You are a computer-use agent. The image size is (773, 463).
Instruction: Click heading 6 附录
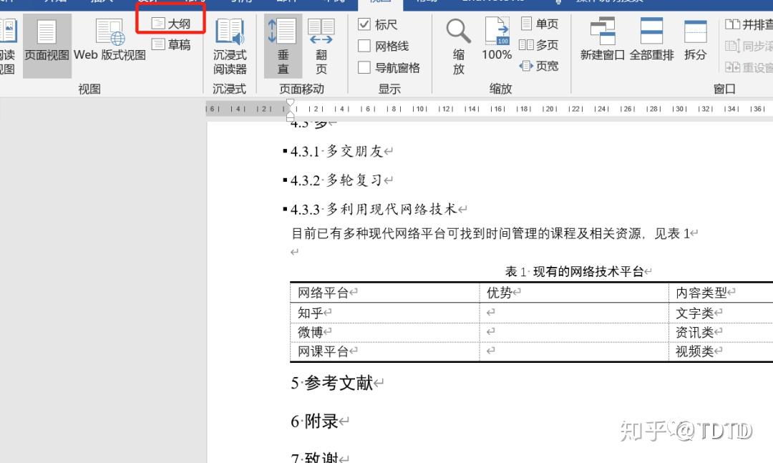(x=314, y=421)
